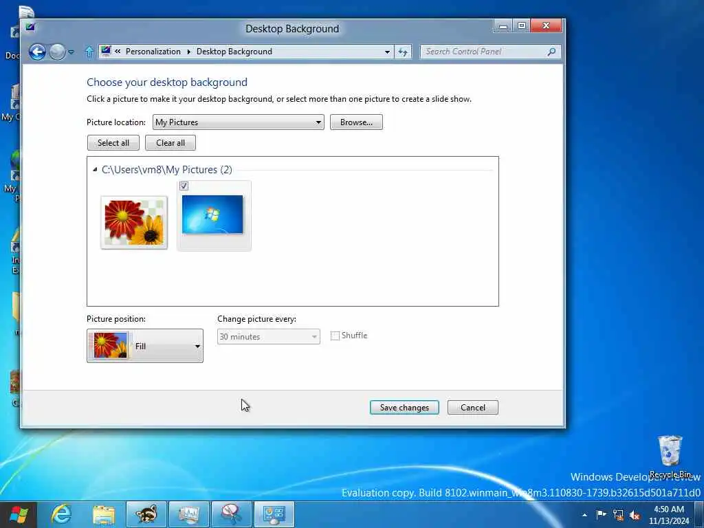Viewport: 704px width, 528px height.
Task: Click the network tray icon
Action: (x=618, y=515)
